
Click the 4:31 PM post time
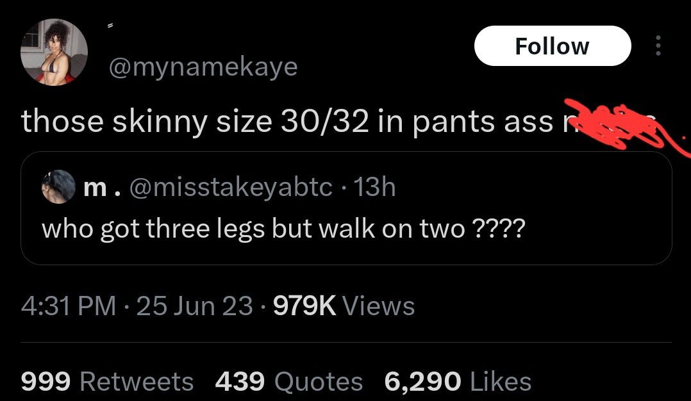click(69, 306)
